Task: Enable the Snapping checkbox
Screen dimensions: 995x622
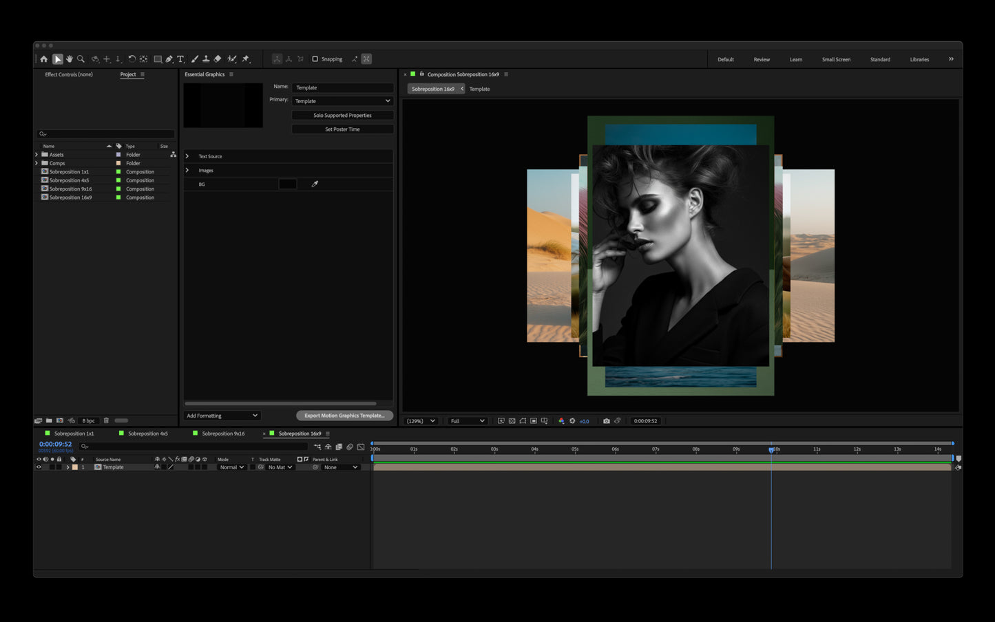Action: click(x=315, y=59)
